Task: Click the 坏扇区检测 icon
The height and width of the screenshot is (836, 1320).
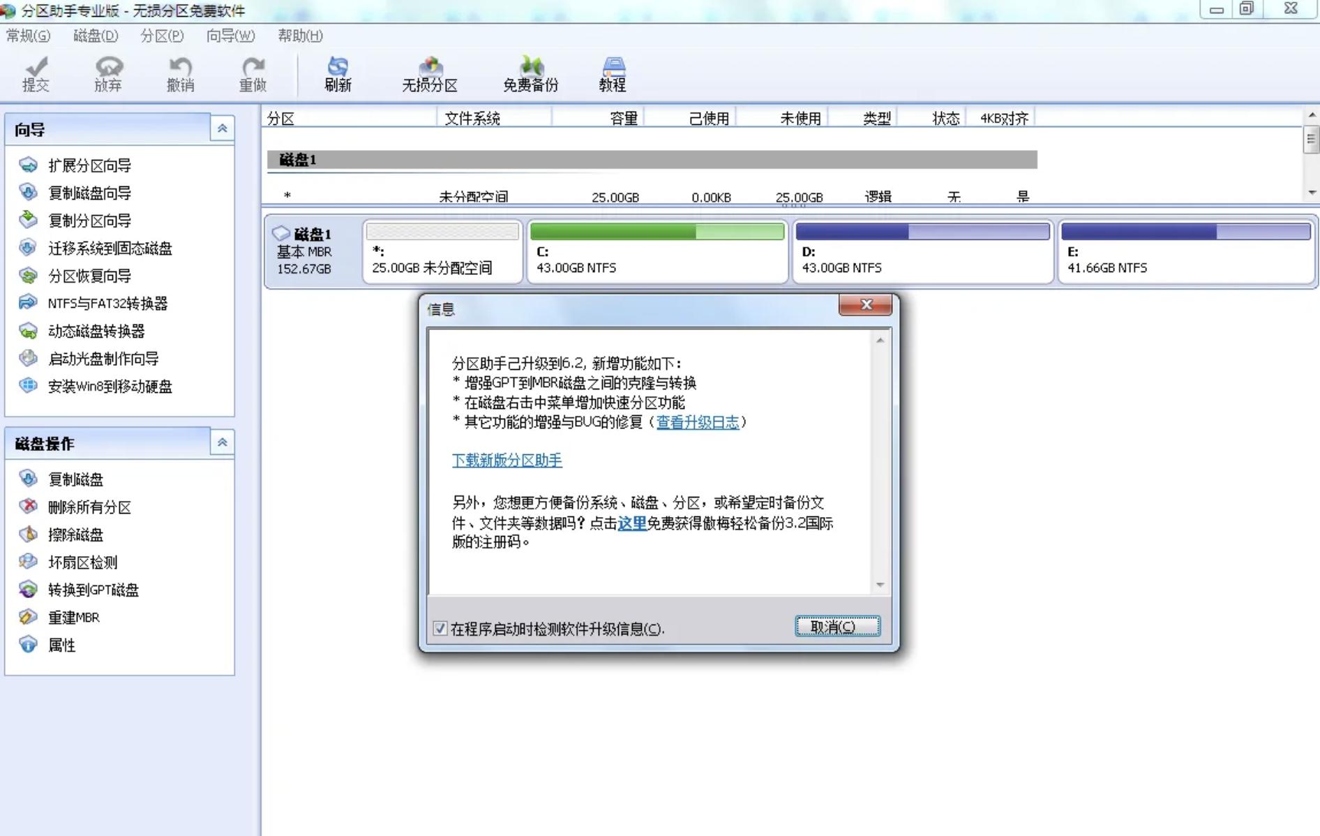Action: (x=28, y=562)
